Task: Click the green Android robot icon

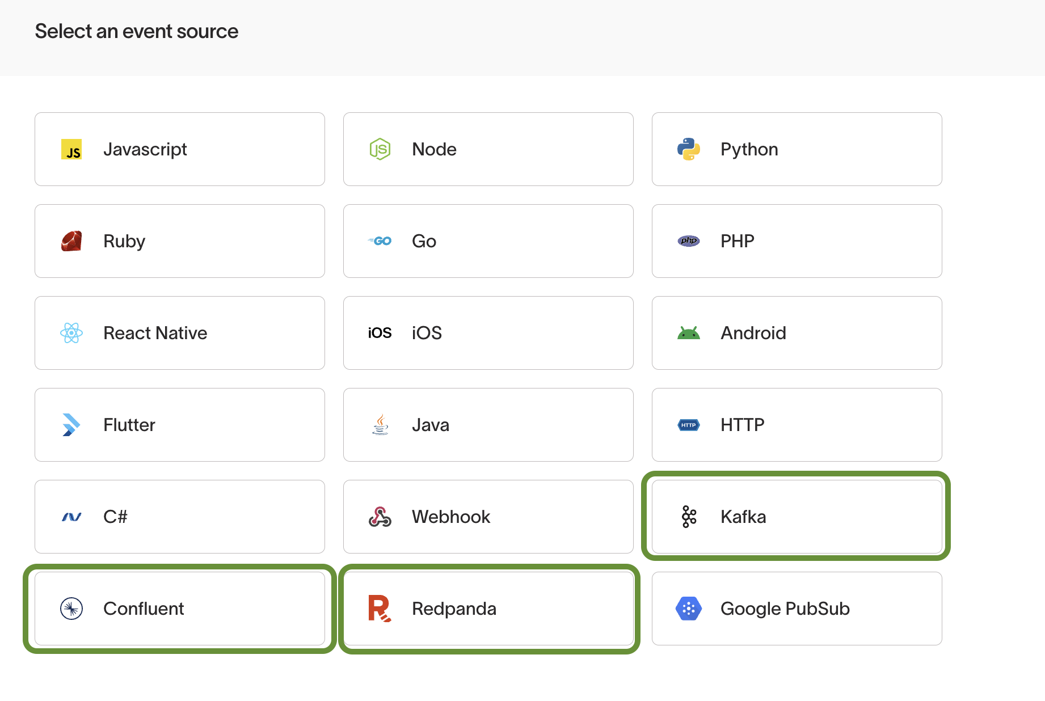Action: (689, 333)
